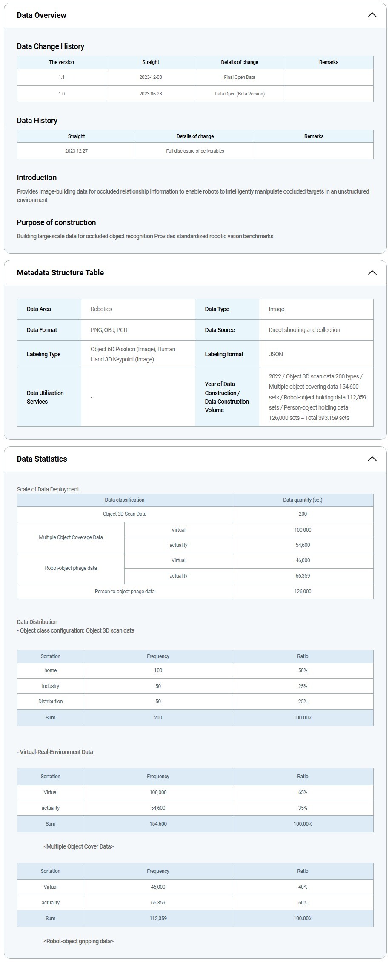Collapse the Metadata Structure Table chevron
The width and height of the screenshot is (389, 962).
tap(372, 273)
